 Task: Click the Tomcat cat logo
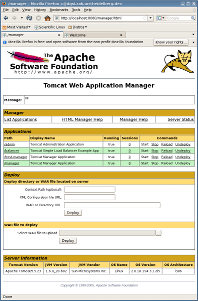177,61
